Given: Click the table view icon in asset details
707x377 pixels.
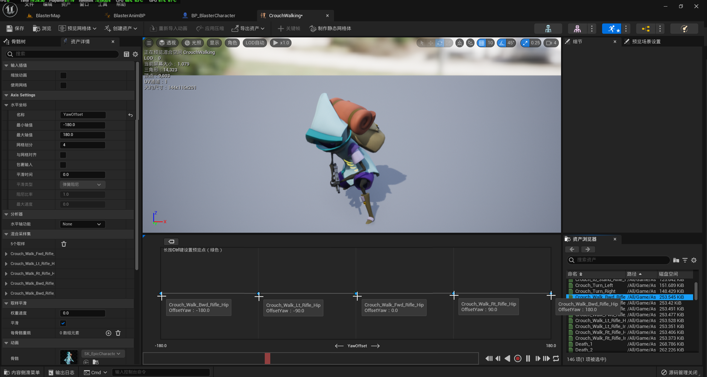Looking at the screenshot, I should [127, 54].
